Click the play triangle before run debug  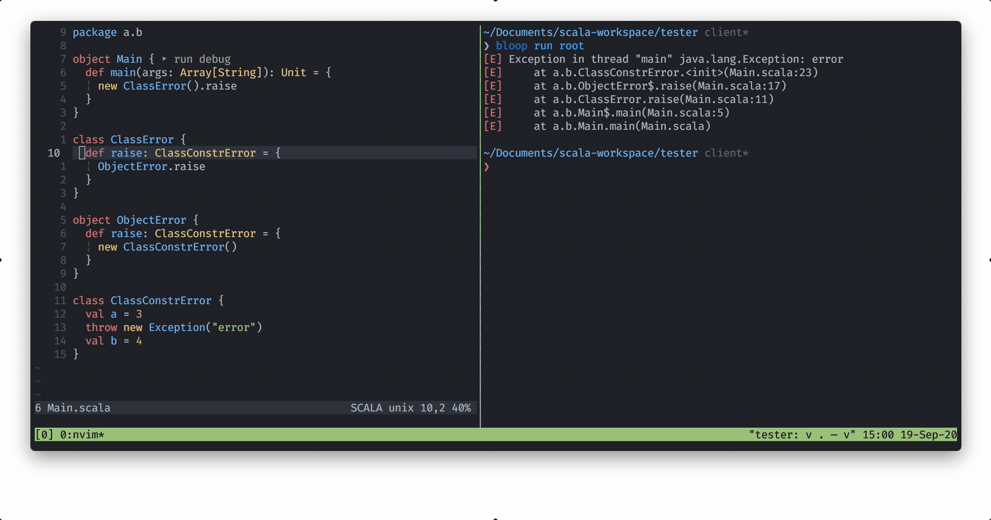(x=164, y=59)
